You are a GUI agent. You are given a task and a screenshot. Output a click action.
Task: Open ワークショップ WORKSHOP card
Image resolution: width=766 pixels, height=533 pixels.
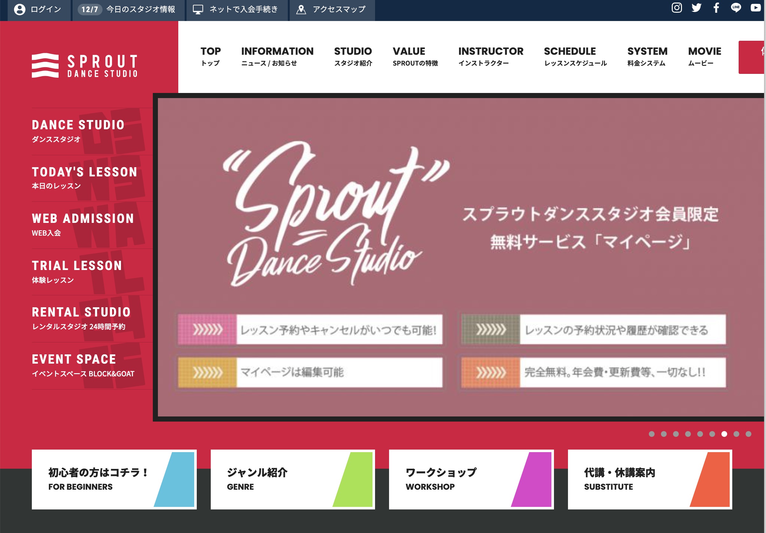click(x=472, y=479)
